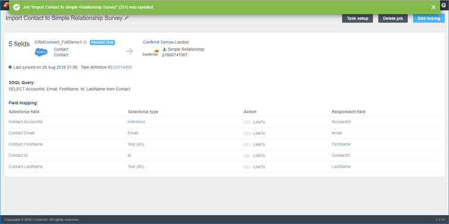The image size is (449, 224).
Task: Select the Contact.AccountId cell
Action: 26,122
